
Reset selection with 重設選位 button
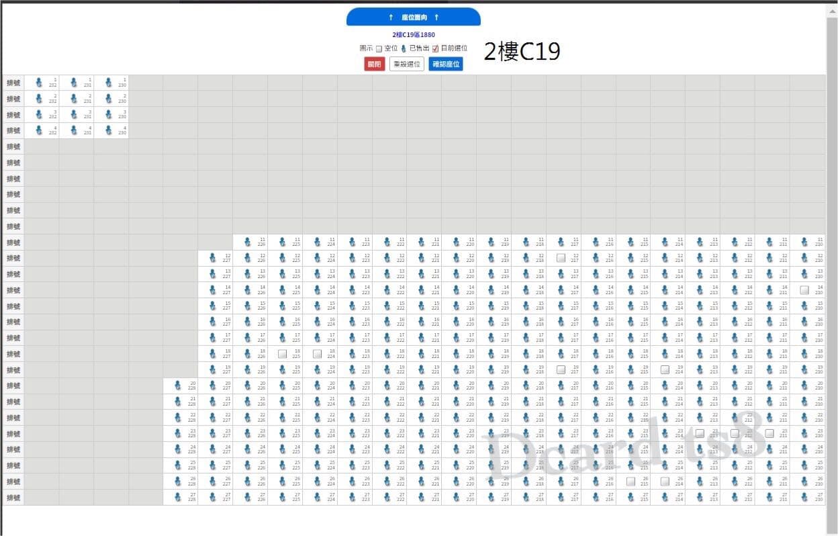click(407, 64)
